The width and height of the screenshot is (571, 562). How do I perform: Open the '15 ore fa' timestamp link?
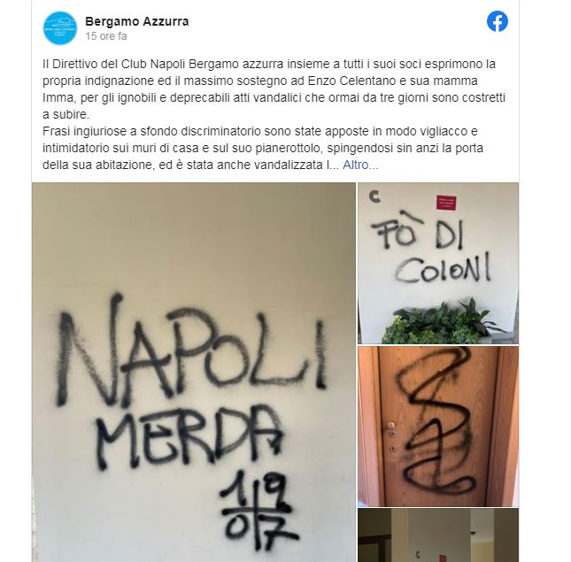click(x=106, y=36)
